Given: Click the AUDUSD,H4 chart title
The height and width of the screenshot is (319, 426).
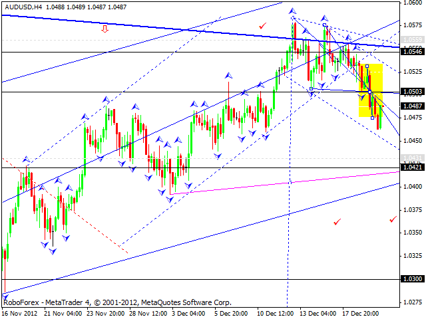Looking at the screenshot, I should [x=21, y=5].
